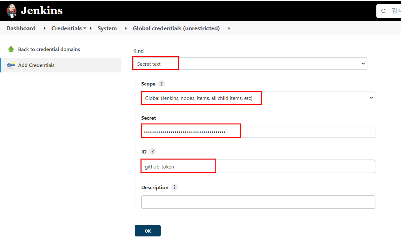Screen dimensions: 401x246
Task: Expand arrow after Global credentials breadcrumb
Action: (x=229, y=28)
